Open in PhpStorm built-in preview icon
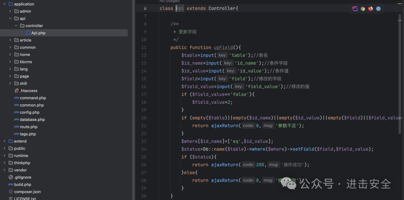404x200 pixels. click(355, 9)
